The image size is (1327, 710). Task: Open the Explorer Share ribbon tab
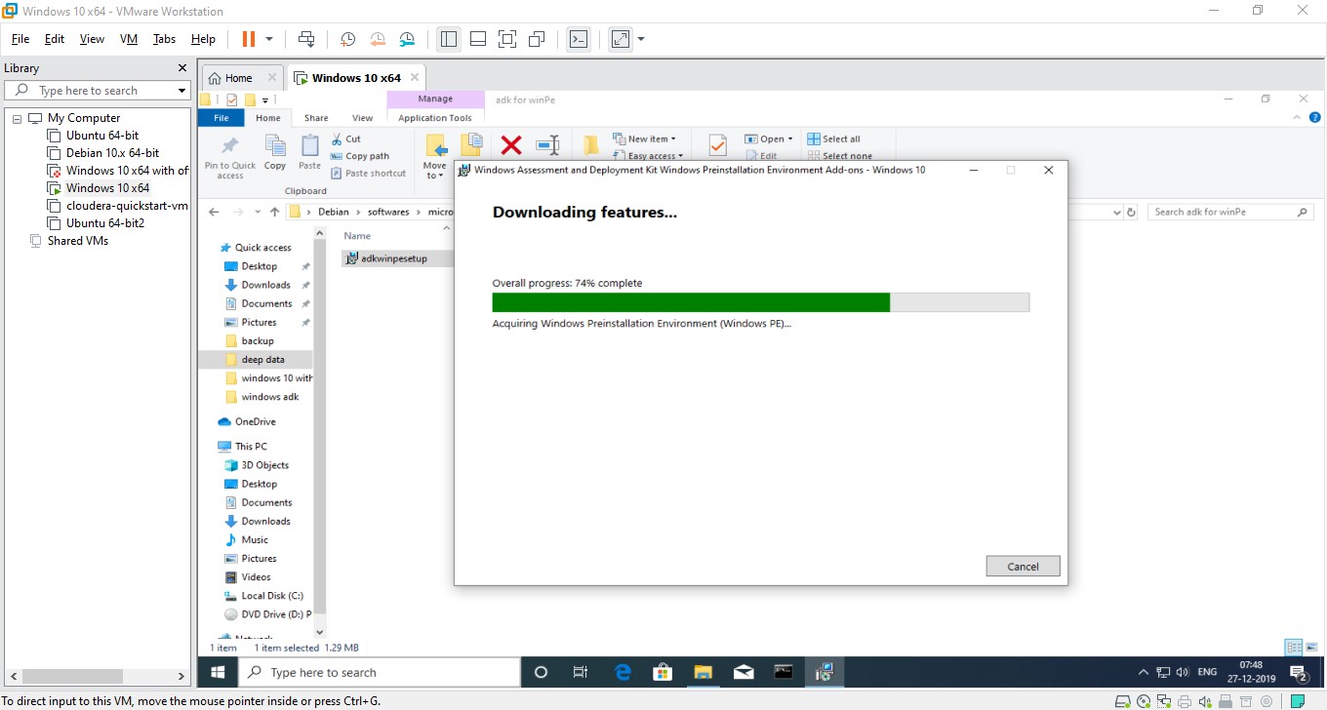pyautogui.click(x=316, y=118)
